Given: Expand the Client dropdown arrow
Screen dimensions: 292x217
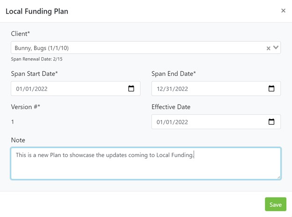Looking at the screenshot, I should [276, 47].
